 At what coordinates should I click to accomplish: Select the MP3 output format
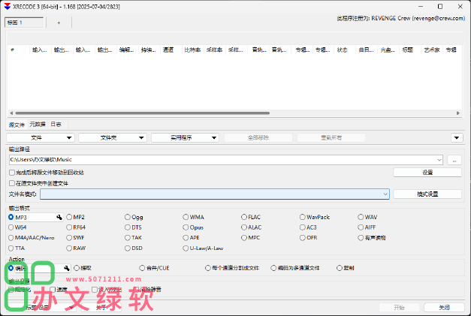(x=18, y=217)
